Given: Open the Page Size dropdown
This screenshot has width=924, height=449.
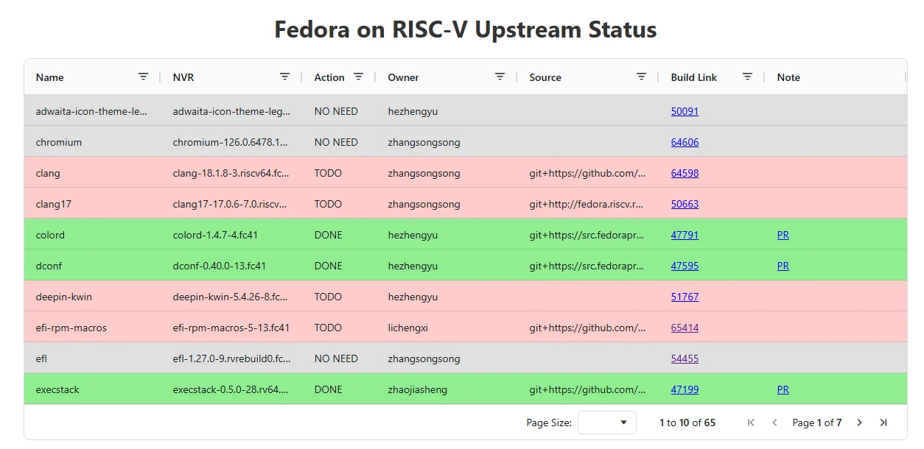Looking at the screenshot, I should coord(607,423).
